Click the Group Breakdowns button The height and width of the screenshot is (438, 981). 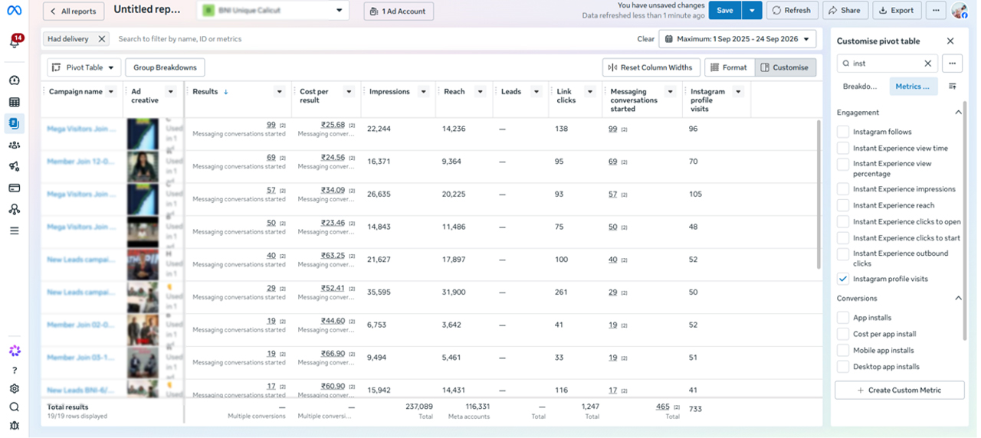click(x=166, y=67)
